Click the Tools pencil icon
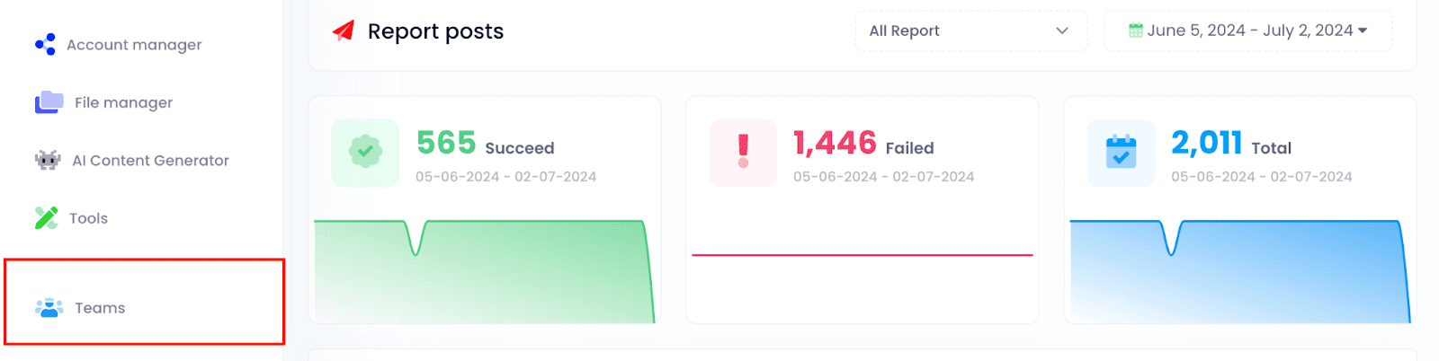This screenshot has width=1439, height=361. (x=46, y=218)
